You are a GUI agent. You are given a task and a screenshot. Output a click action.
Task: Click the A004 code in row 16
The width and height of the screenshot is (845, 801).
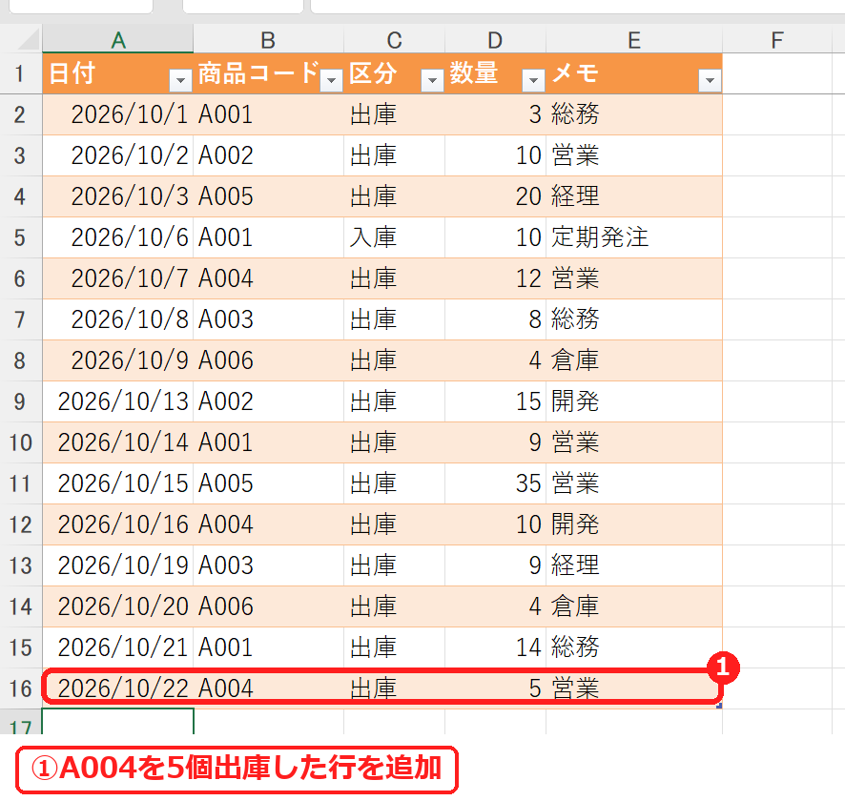268,688
